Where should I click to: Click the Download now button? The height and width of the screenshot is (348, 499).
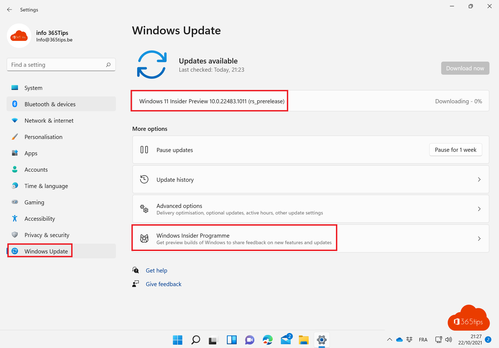(x=465, y=68)
